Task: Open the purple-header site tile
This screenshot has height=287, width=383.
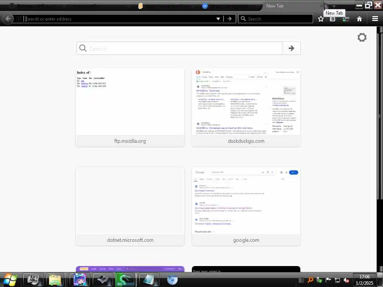Action: (x=130, y=269)
